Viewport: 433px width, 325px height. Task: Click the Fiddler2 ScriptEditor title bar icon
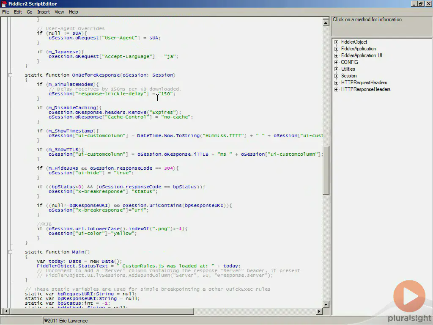click(4, 4)
